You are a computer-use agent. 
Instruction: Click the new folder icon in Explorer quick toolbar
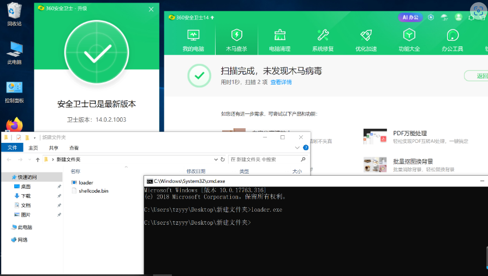[x=27, y=137]
